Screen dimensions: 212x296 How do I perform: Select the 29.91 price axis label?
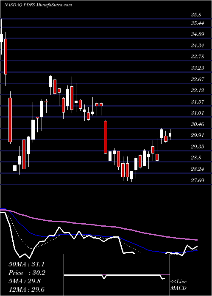pyautogui.click(x=198, y=135)
